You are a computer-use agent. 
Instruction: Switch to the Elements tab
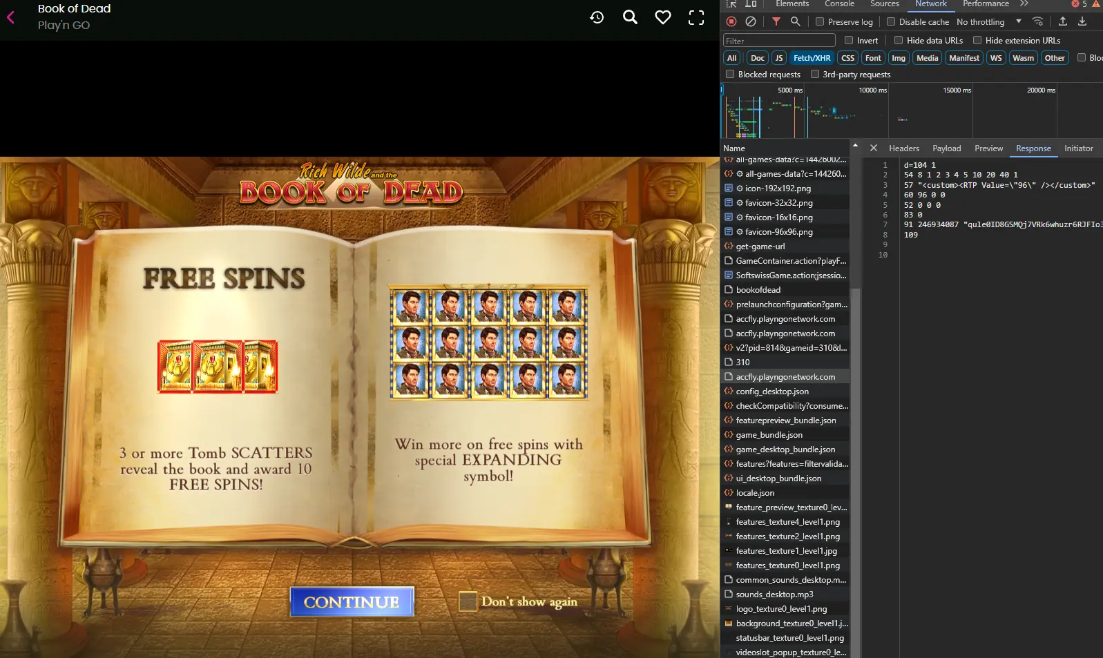pyautogui.click(x=792, y=4)
